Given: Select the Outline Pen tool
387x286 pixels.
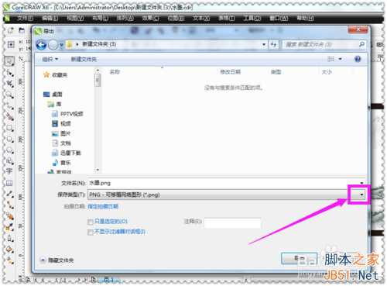Looking at the screenshot, I should [9, 238].
